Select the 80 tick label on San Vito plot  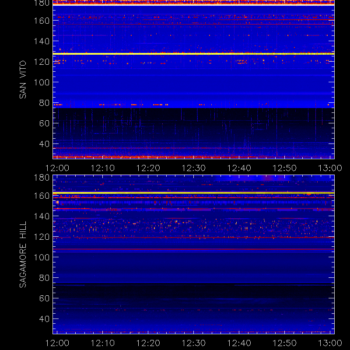point(44,103)
